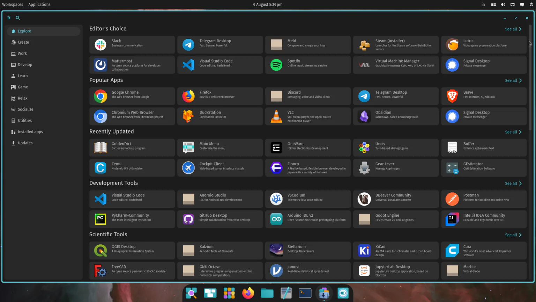
Task: Open the Applications menu in top bar
Action: [x=39, y=5]
